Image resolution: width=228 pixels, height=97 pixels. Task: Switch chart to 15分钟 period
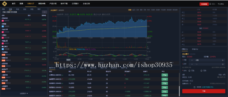pyautogui.click(x=163, y=10)
